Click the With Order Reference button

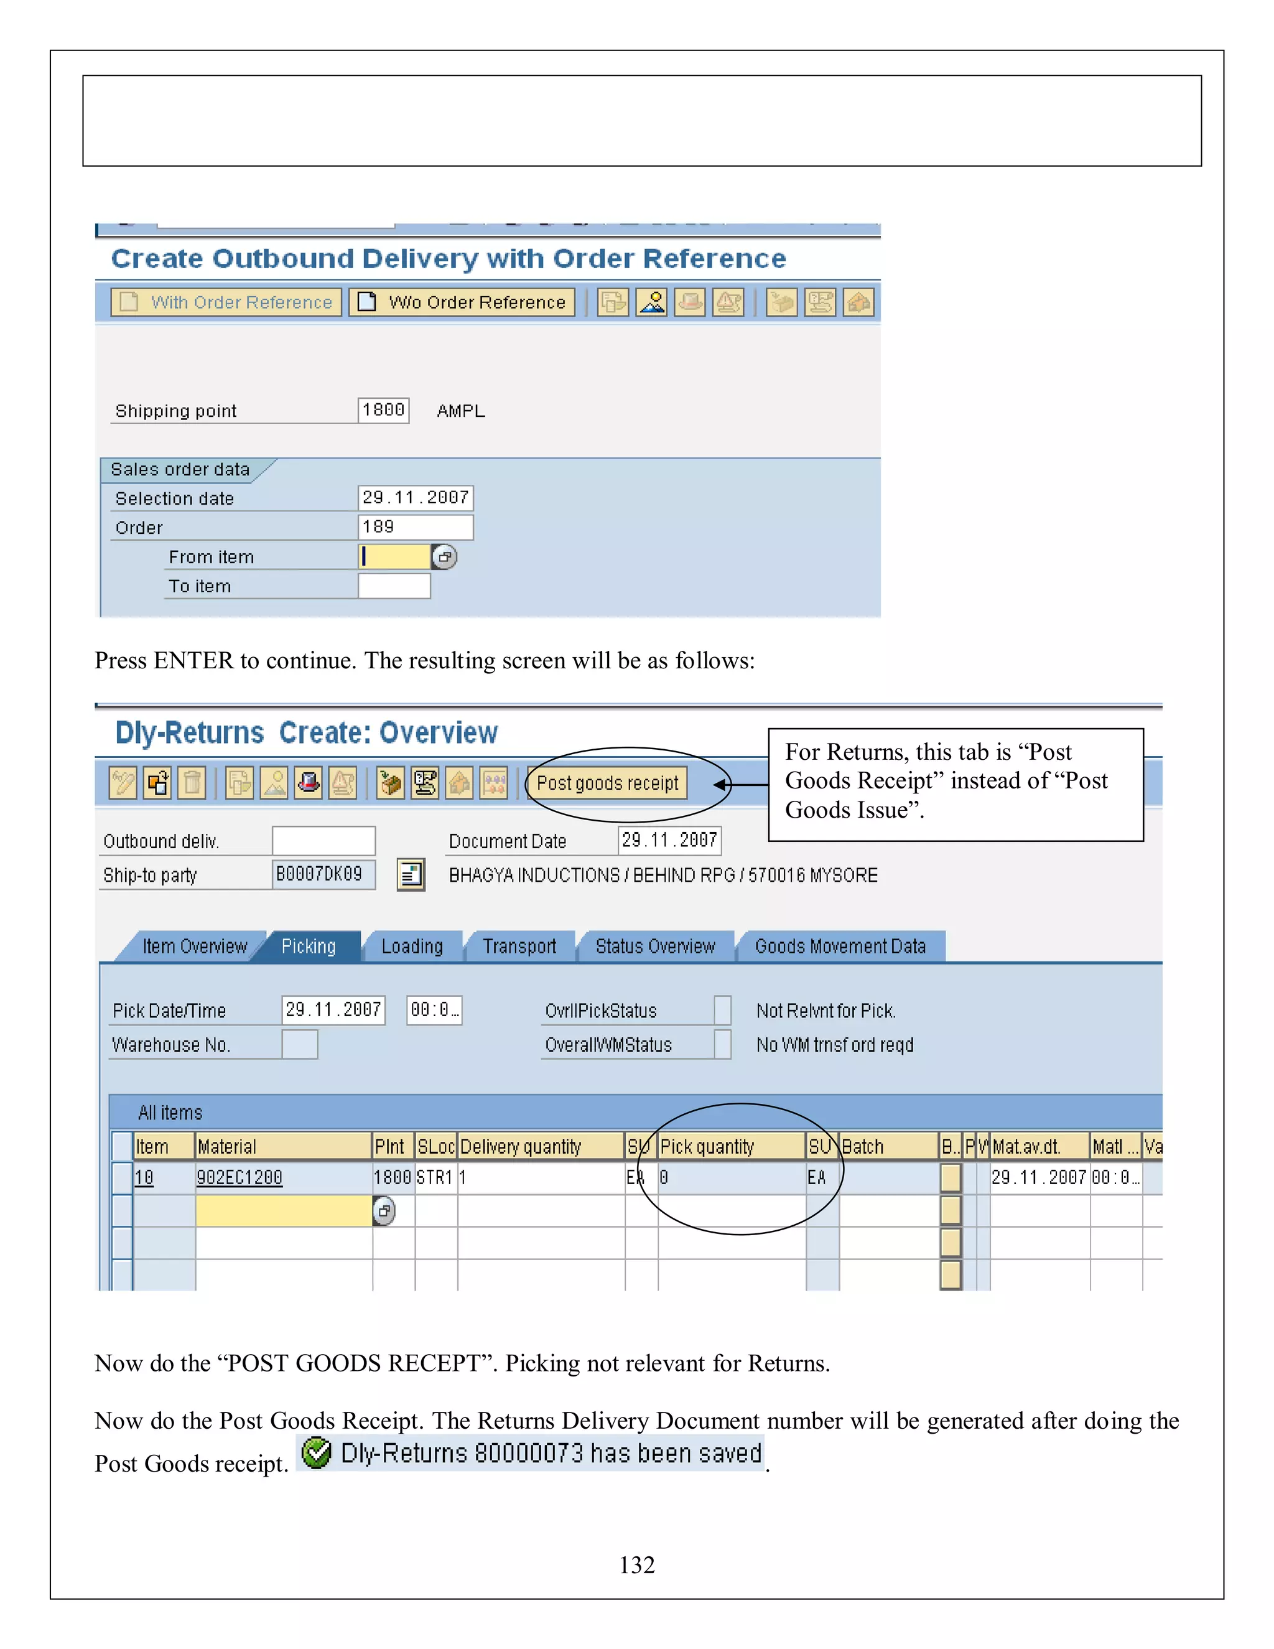pos(226,302)
